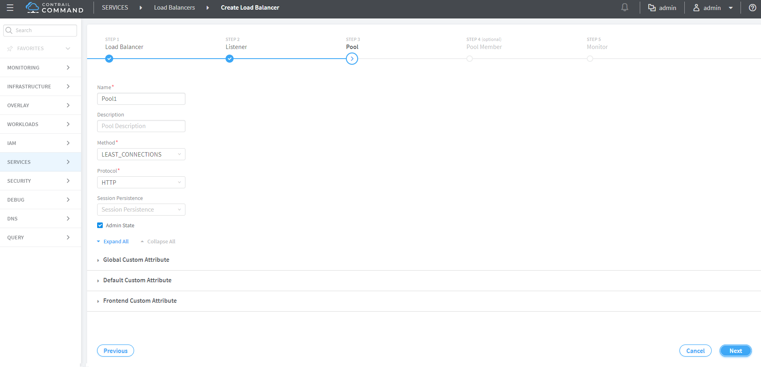This screenshot has height=367, width=761.
Task: Open the Workloads menu
Action: [x=41, y=124]
